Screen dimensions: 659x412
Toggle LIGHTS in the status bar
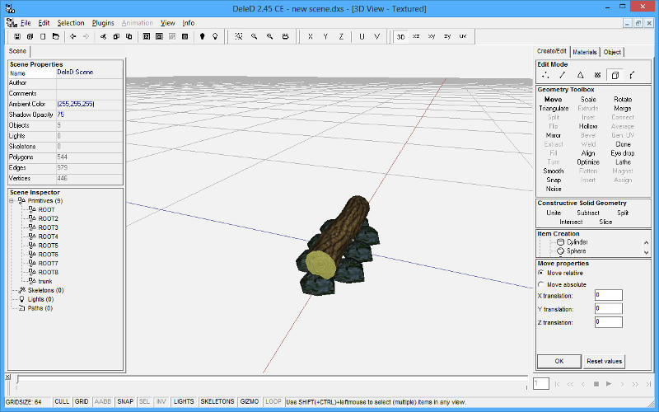click(x=184, y=401)
